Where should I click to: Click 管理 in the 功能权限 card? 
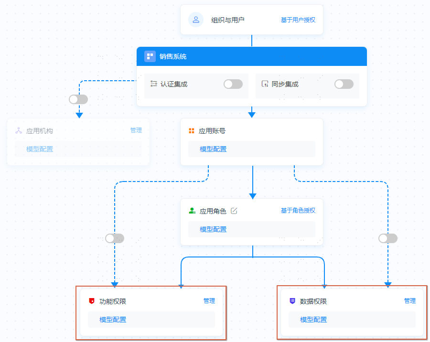[x=209, y=301]
